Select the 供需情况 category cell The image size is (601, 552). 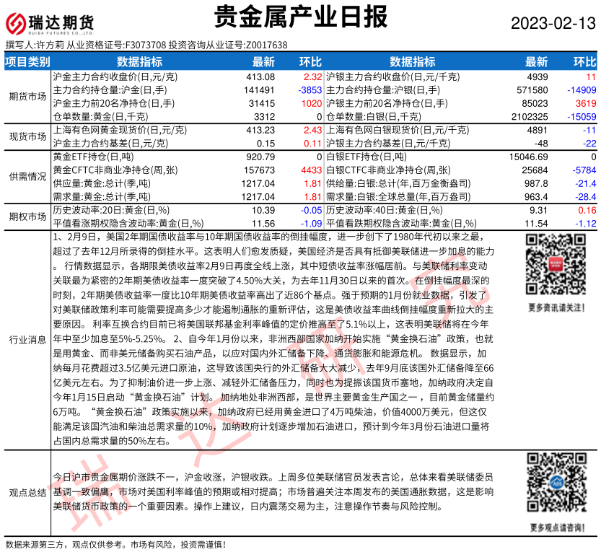[x=27, y=176]
